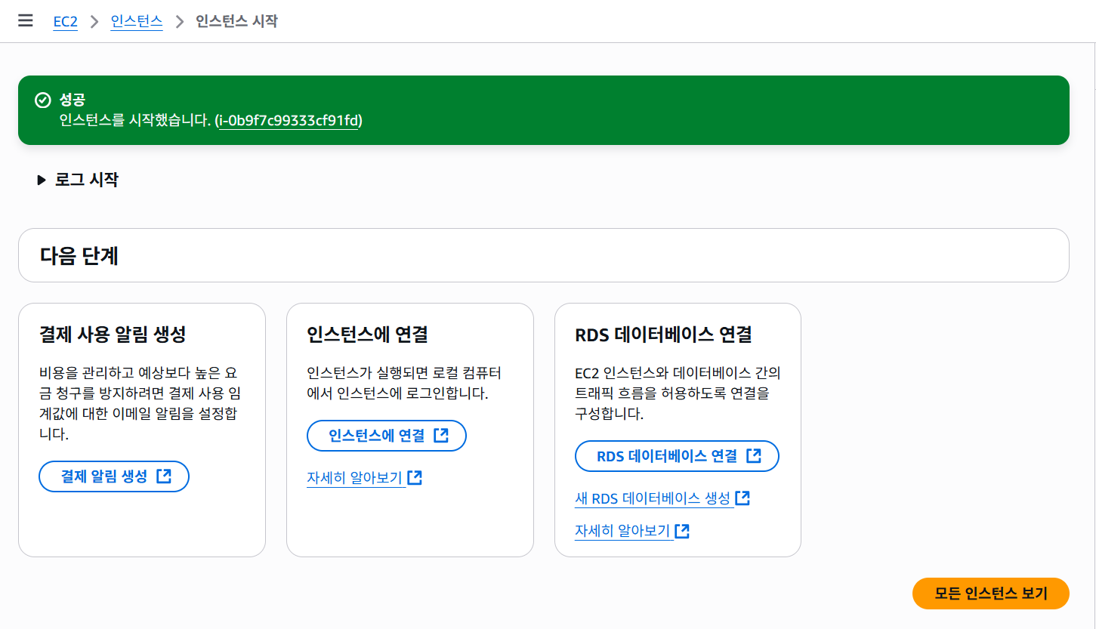This screenshot has width=1096, height=629.
Task: Click the 결제 알림 생성 button
Action: (x=114, y=476)
